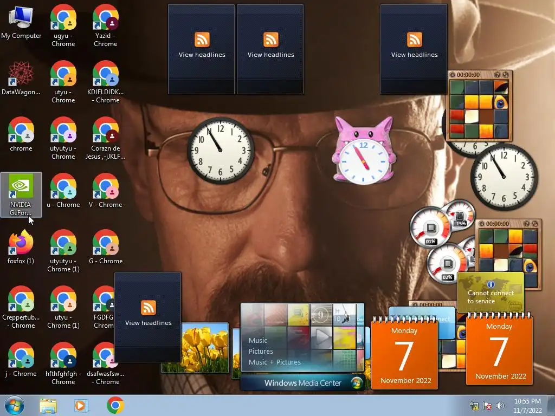555x416 pixels.
Task: Open the Creppertub - Chrome shortcut
Action: click(21, 307)
